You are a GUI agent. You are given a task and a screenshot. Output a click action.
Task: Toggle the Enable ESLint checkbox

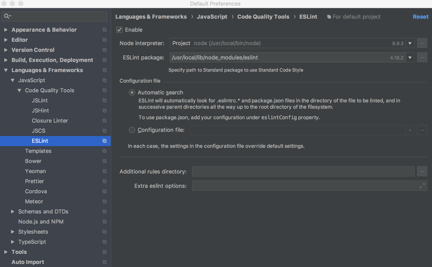point(119,29)
